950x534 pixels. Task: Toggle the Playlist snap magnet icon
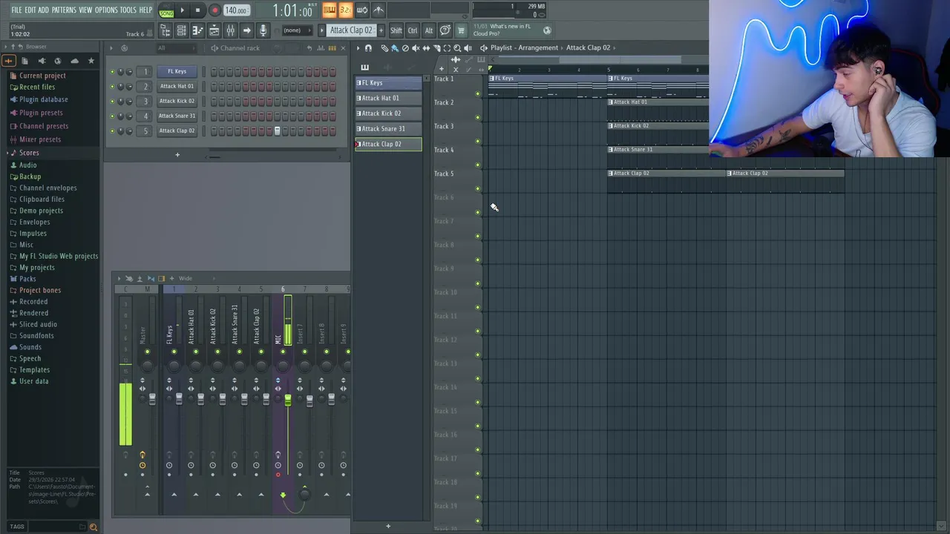click(368, 47)
